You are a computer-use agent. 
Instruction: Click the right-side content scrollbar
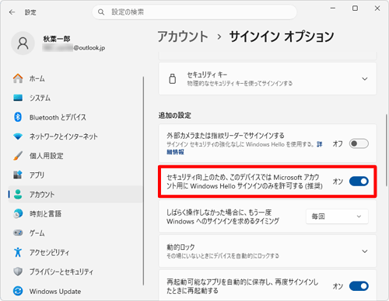click(387, 150)
